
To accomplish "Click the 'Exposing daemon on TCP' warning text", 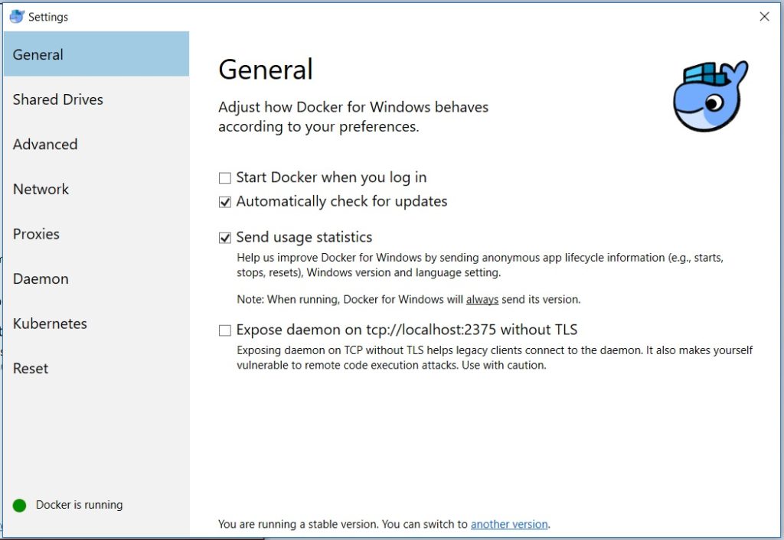I will click(495, 358).
